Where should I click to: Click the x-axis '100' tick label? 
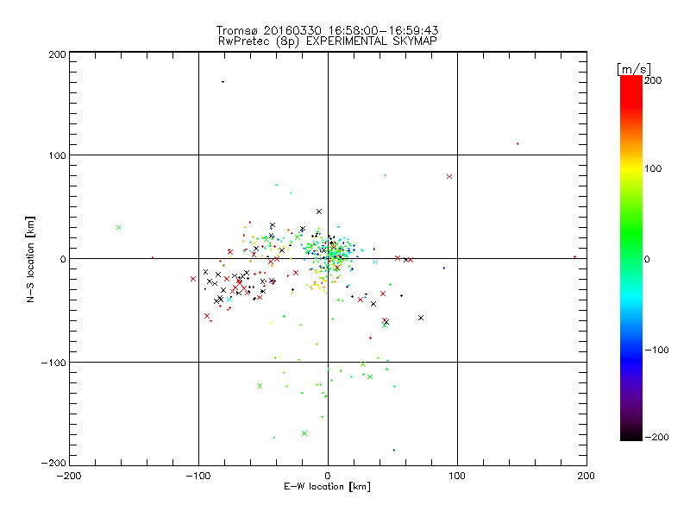tap(457, 476)
